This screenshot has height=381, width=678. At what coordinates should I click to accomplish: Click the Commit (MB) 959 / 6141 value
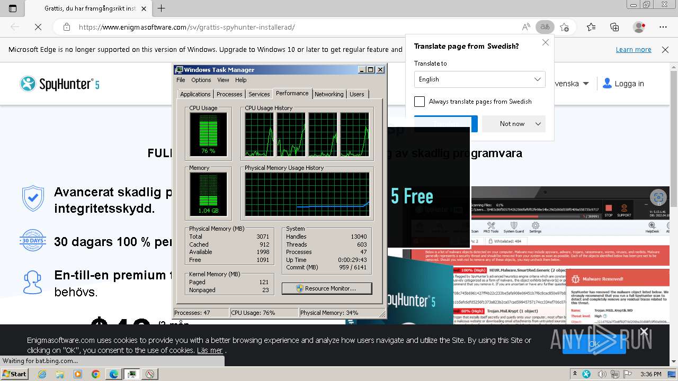(353, 267)
